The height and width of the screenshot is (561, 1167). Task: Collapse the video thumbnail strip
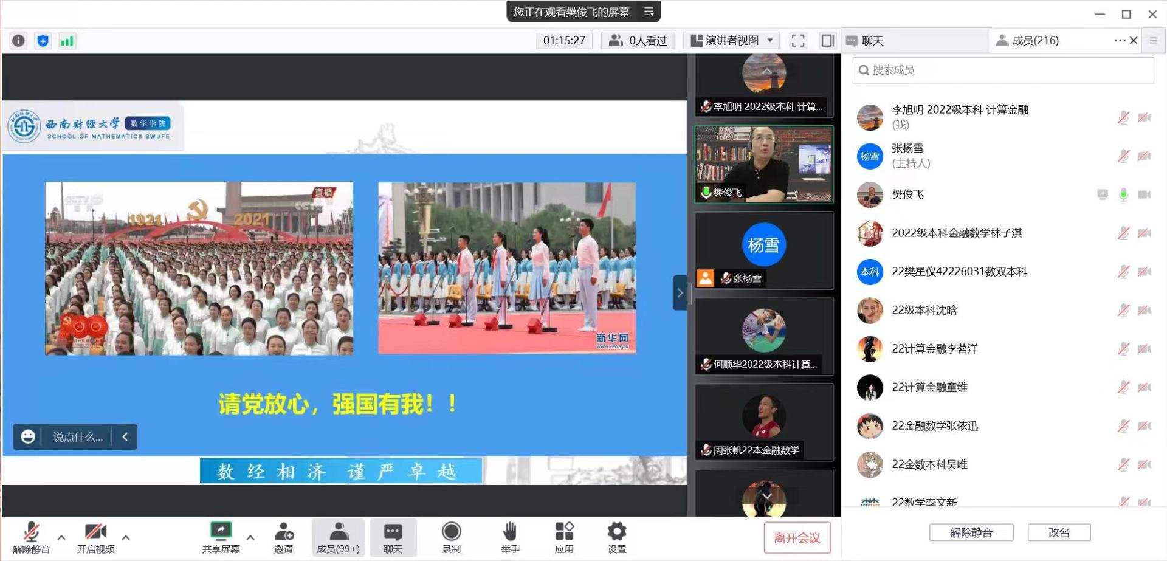[680, 293]
